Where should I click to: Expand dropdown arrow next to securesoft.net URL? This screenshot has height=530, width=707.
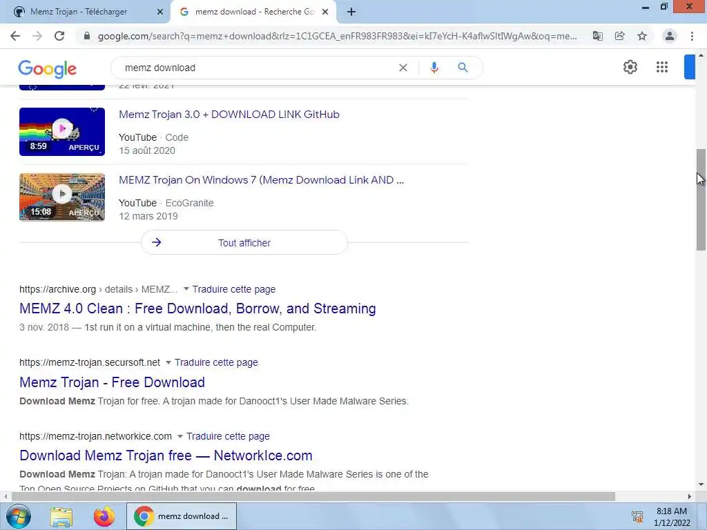[168, 362]
